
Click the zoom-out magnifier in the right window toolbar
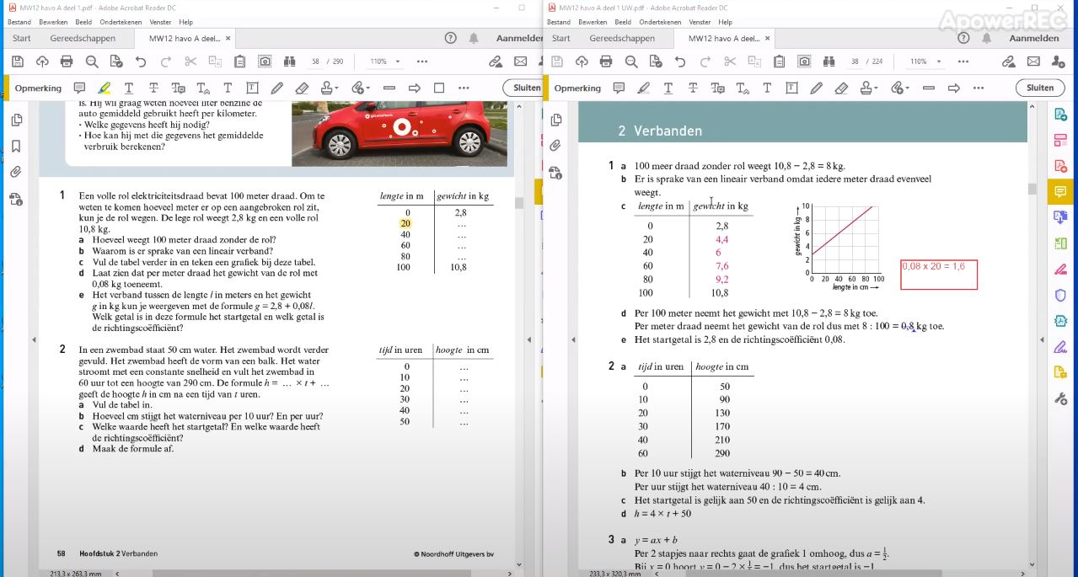(x=631, y=61)
